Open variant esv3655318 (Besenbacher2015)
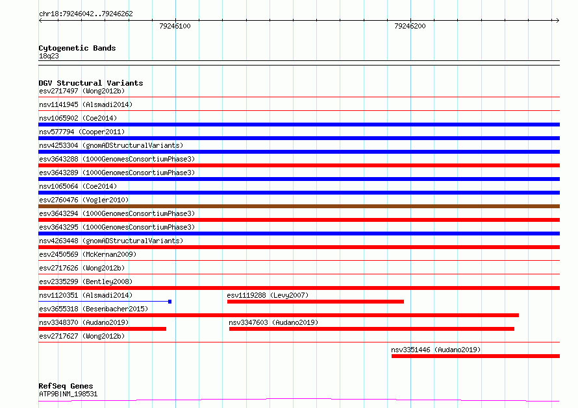This screenshot has height=408, width=578. click(x=94, y=309)
